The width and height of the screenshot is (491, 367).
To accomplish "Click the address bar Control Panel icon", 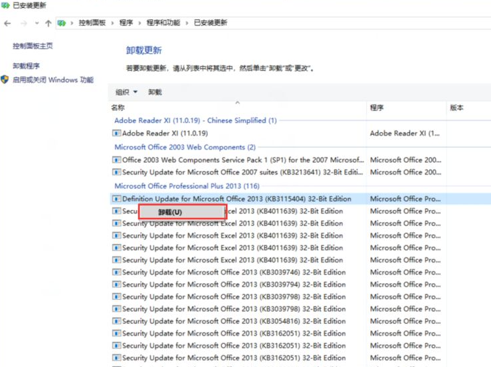I will [x=62, y=23].
